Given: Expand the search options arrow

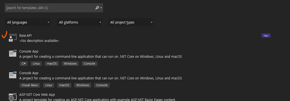Looking at the screenshot, I should point(101,8).
